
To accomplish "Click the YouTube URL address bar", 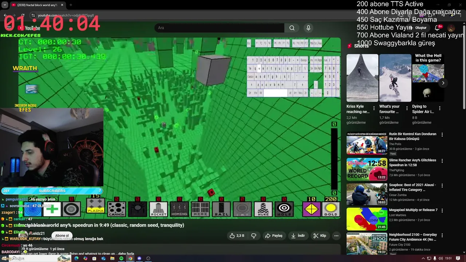I will tap(66, 15).
